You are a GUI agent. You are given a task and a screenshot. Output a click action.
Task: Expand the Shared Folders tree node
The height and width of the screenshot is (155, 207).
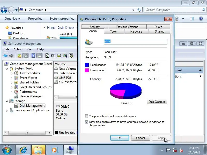coord(12,83)
